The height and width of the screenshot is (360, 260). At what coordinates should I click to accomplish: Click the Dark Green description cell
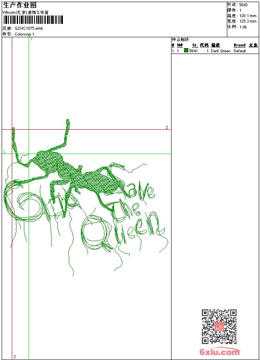[x=221, y=51]
